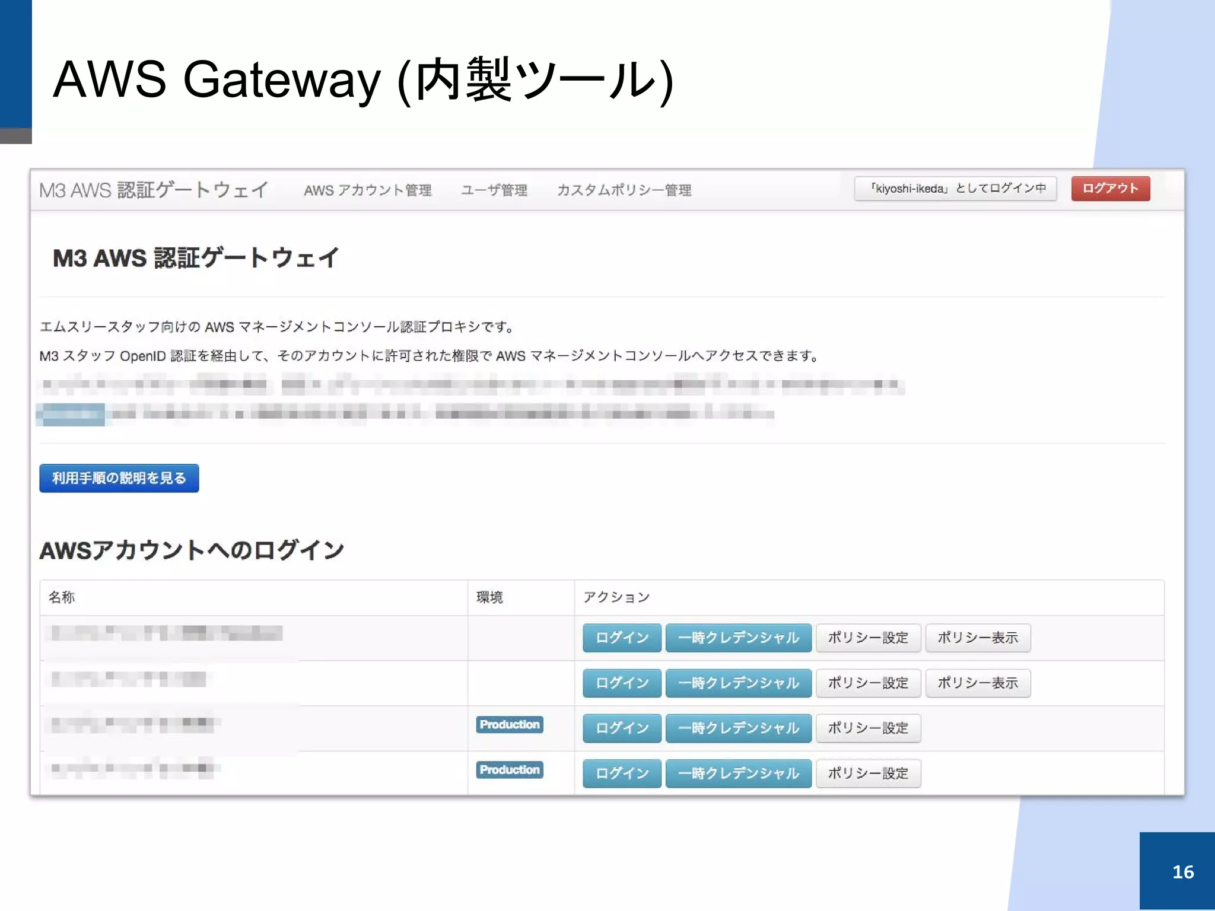Click ログイン in the second account row

pos(622,683)
